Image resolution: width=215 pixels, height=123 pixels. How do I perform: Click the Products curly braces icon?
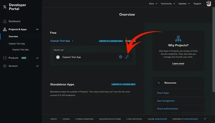tap(5, 58)
